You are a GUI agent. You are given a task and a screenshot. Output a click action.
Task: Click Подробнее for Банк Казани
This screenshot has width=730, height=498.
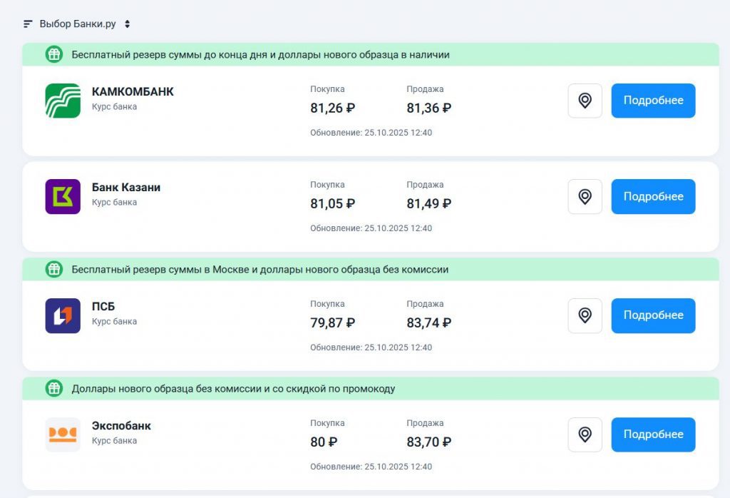(653, 197)
